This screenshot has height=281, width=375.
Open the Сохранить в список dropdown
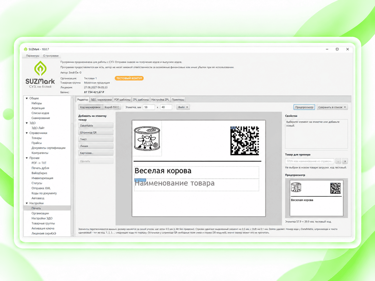pos(332,107)
